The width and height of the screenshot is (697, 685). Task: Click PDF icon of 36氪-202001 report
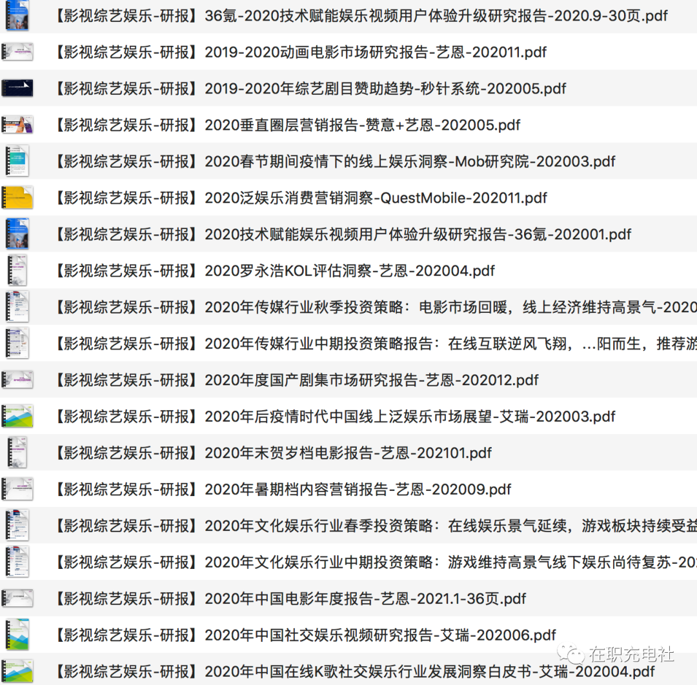pos(17,233)
